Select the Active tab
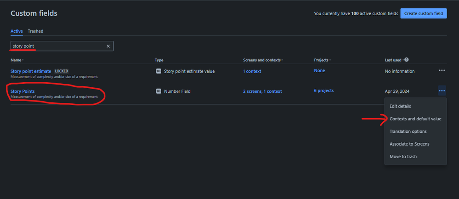The image size is (459, 199). coord(17,31)
